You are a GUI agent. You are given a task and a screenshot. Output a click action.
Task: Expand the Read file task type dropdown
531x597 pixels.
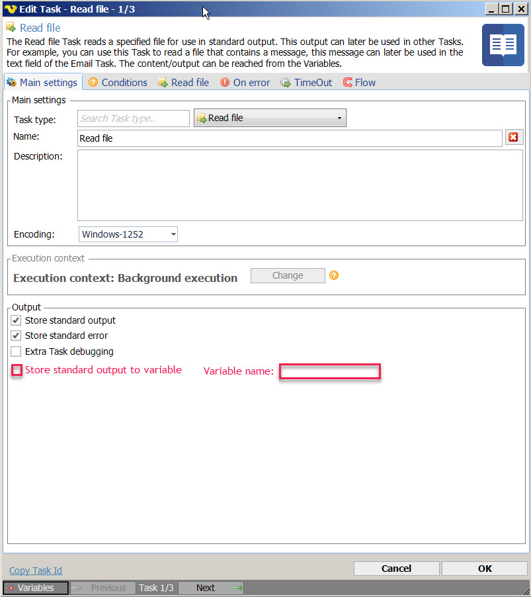270,118
